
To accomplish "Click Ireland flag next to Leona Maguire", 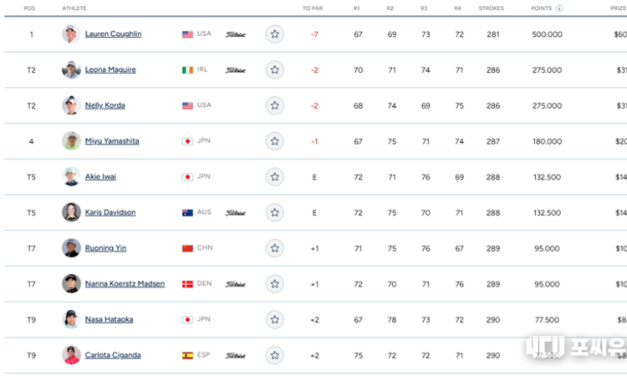I will [x=187, y=70].
